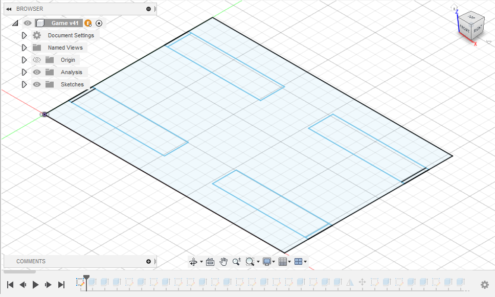Expand the Named Views folder
The image size is (495, 297).
[x=24, y=48]
